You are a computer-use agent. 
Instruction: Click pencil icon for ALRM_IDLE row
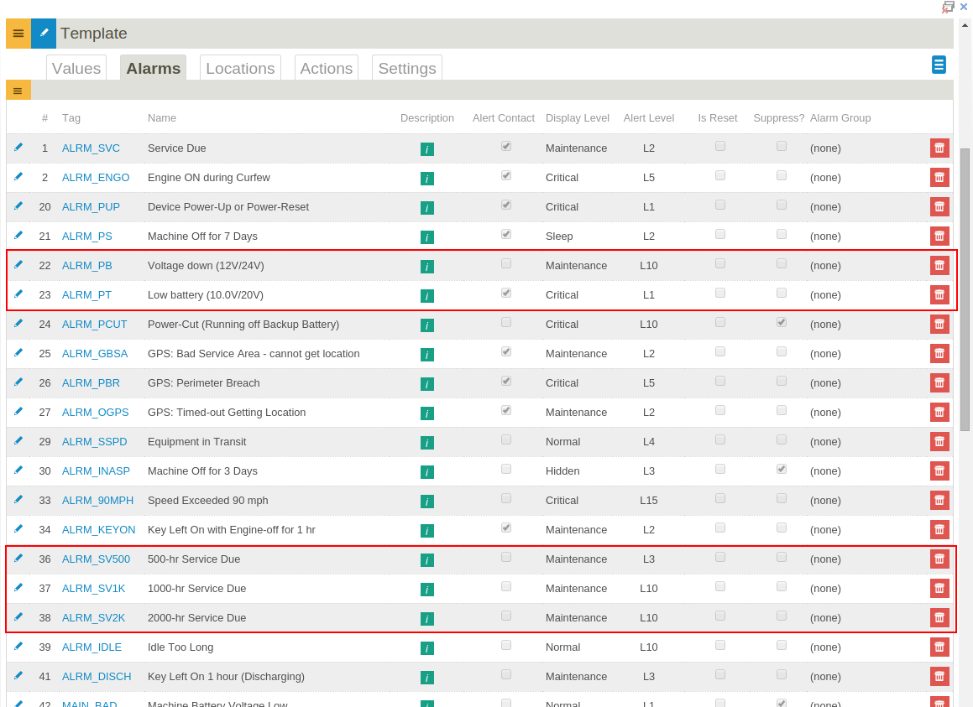pos(18,647)
